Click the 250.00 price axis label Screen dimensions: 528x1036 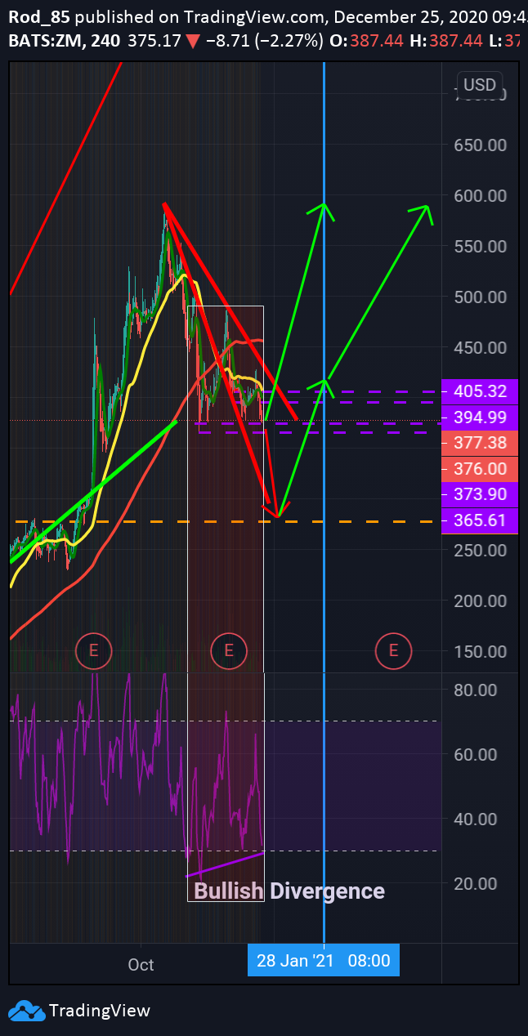click(480, 550)
